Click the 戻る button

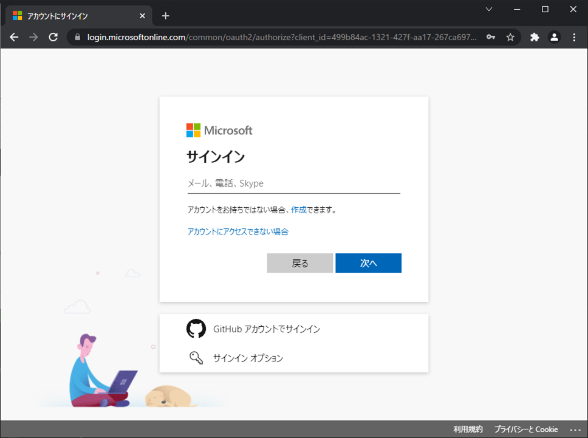[300, 263]
